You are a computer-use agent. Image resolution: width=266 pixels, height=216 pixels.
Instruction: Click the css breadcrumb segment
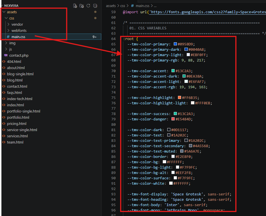coord(123,6)
